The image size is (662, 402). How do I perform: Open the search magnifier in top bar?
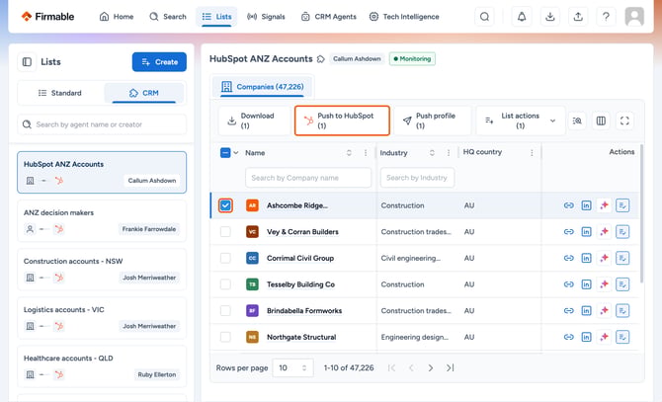[x=484, y=17]
